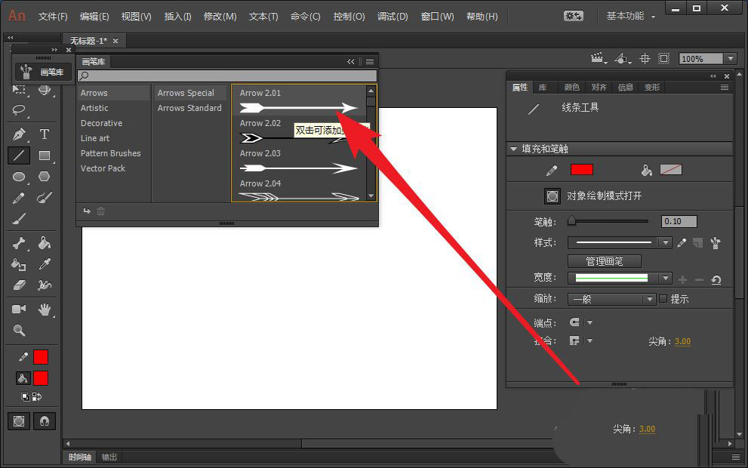Select the Pencil tool
This screenshot has height=468, width=748.
(x=19, y=198)
